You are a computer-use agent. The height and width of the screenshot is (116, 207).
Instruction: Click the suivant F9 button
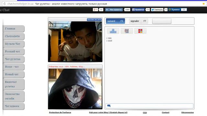coord(115,21)
